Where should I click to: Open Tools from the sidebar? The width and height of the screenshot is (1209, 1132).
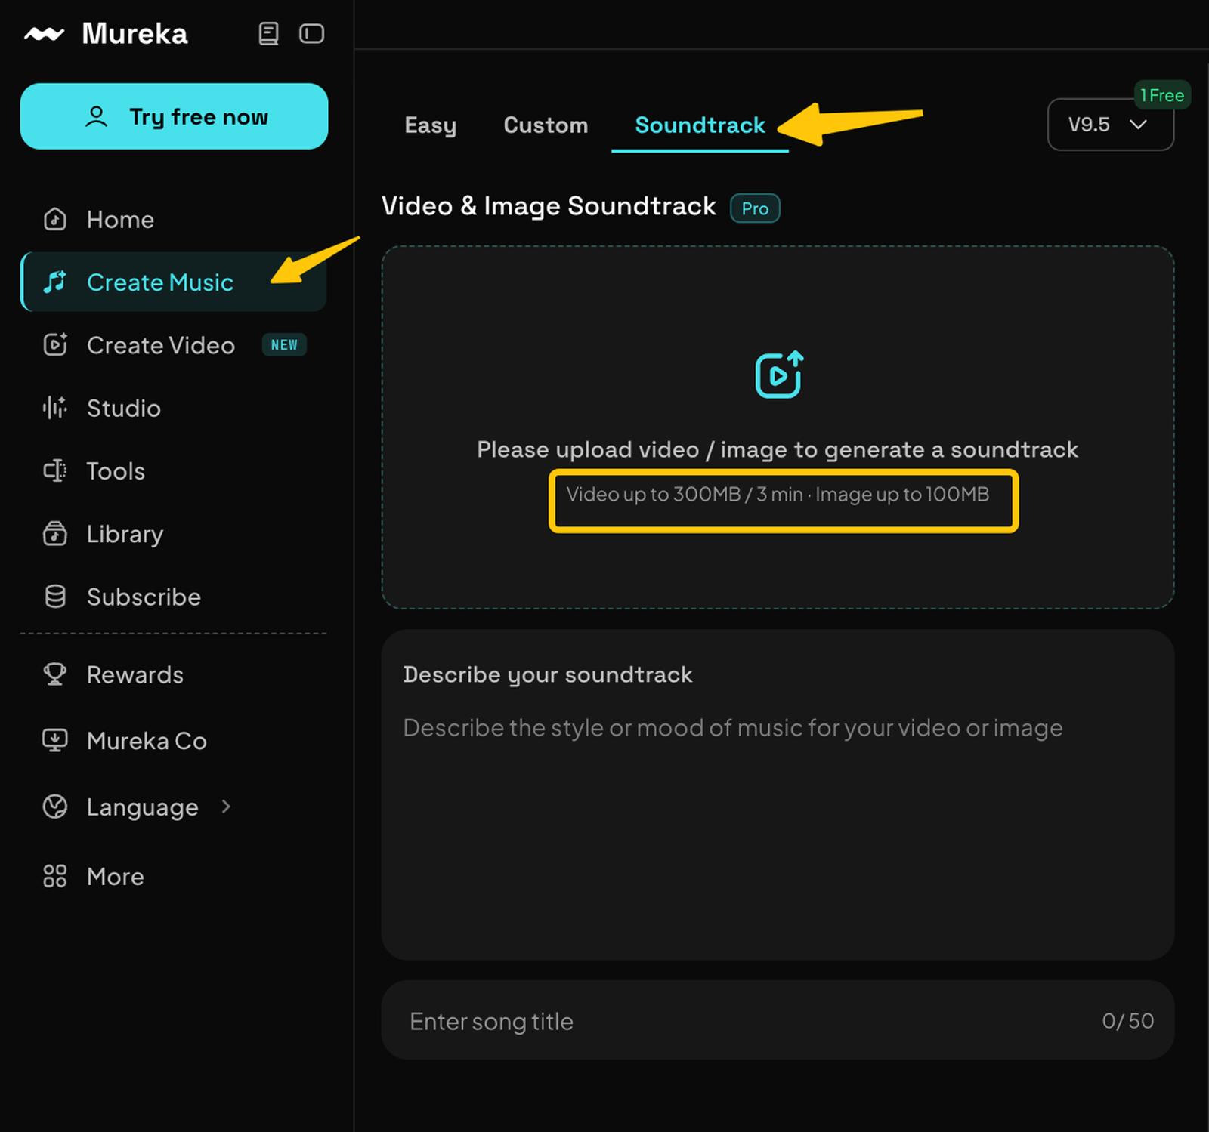click(x=174, y=470)
